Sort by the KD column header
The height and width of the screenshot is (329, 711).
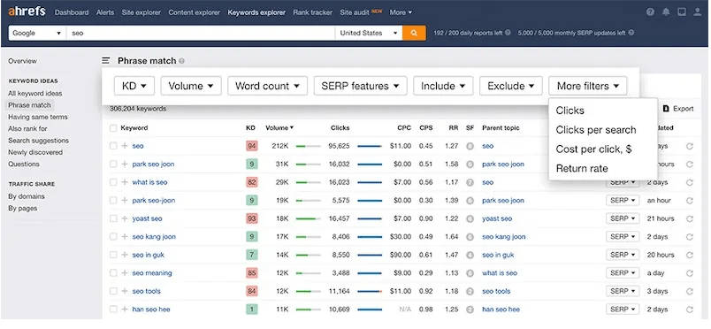(x=251, y=128)
